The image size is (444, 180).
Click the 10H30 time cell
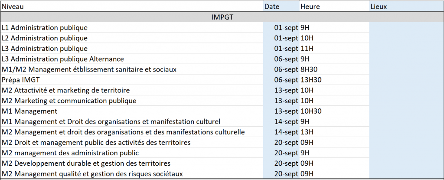coord(334,111)
